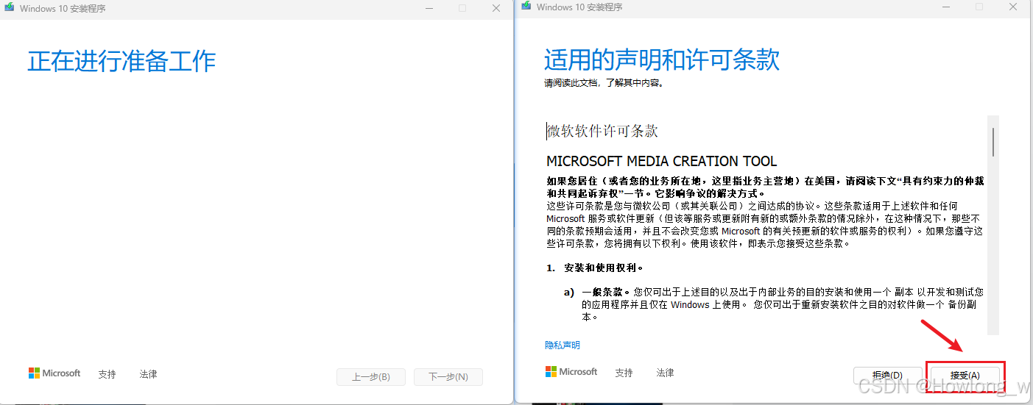Click setup icon in right window title bar
The image size is (1033, 405).
coord(526,7)
